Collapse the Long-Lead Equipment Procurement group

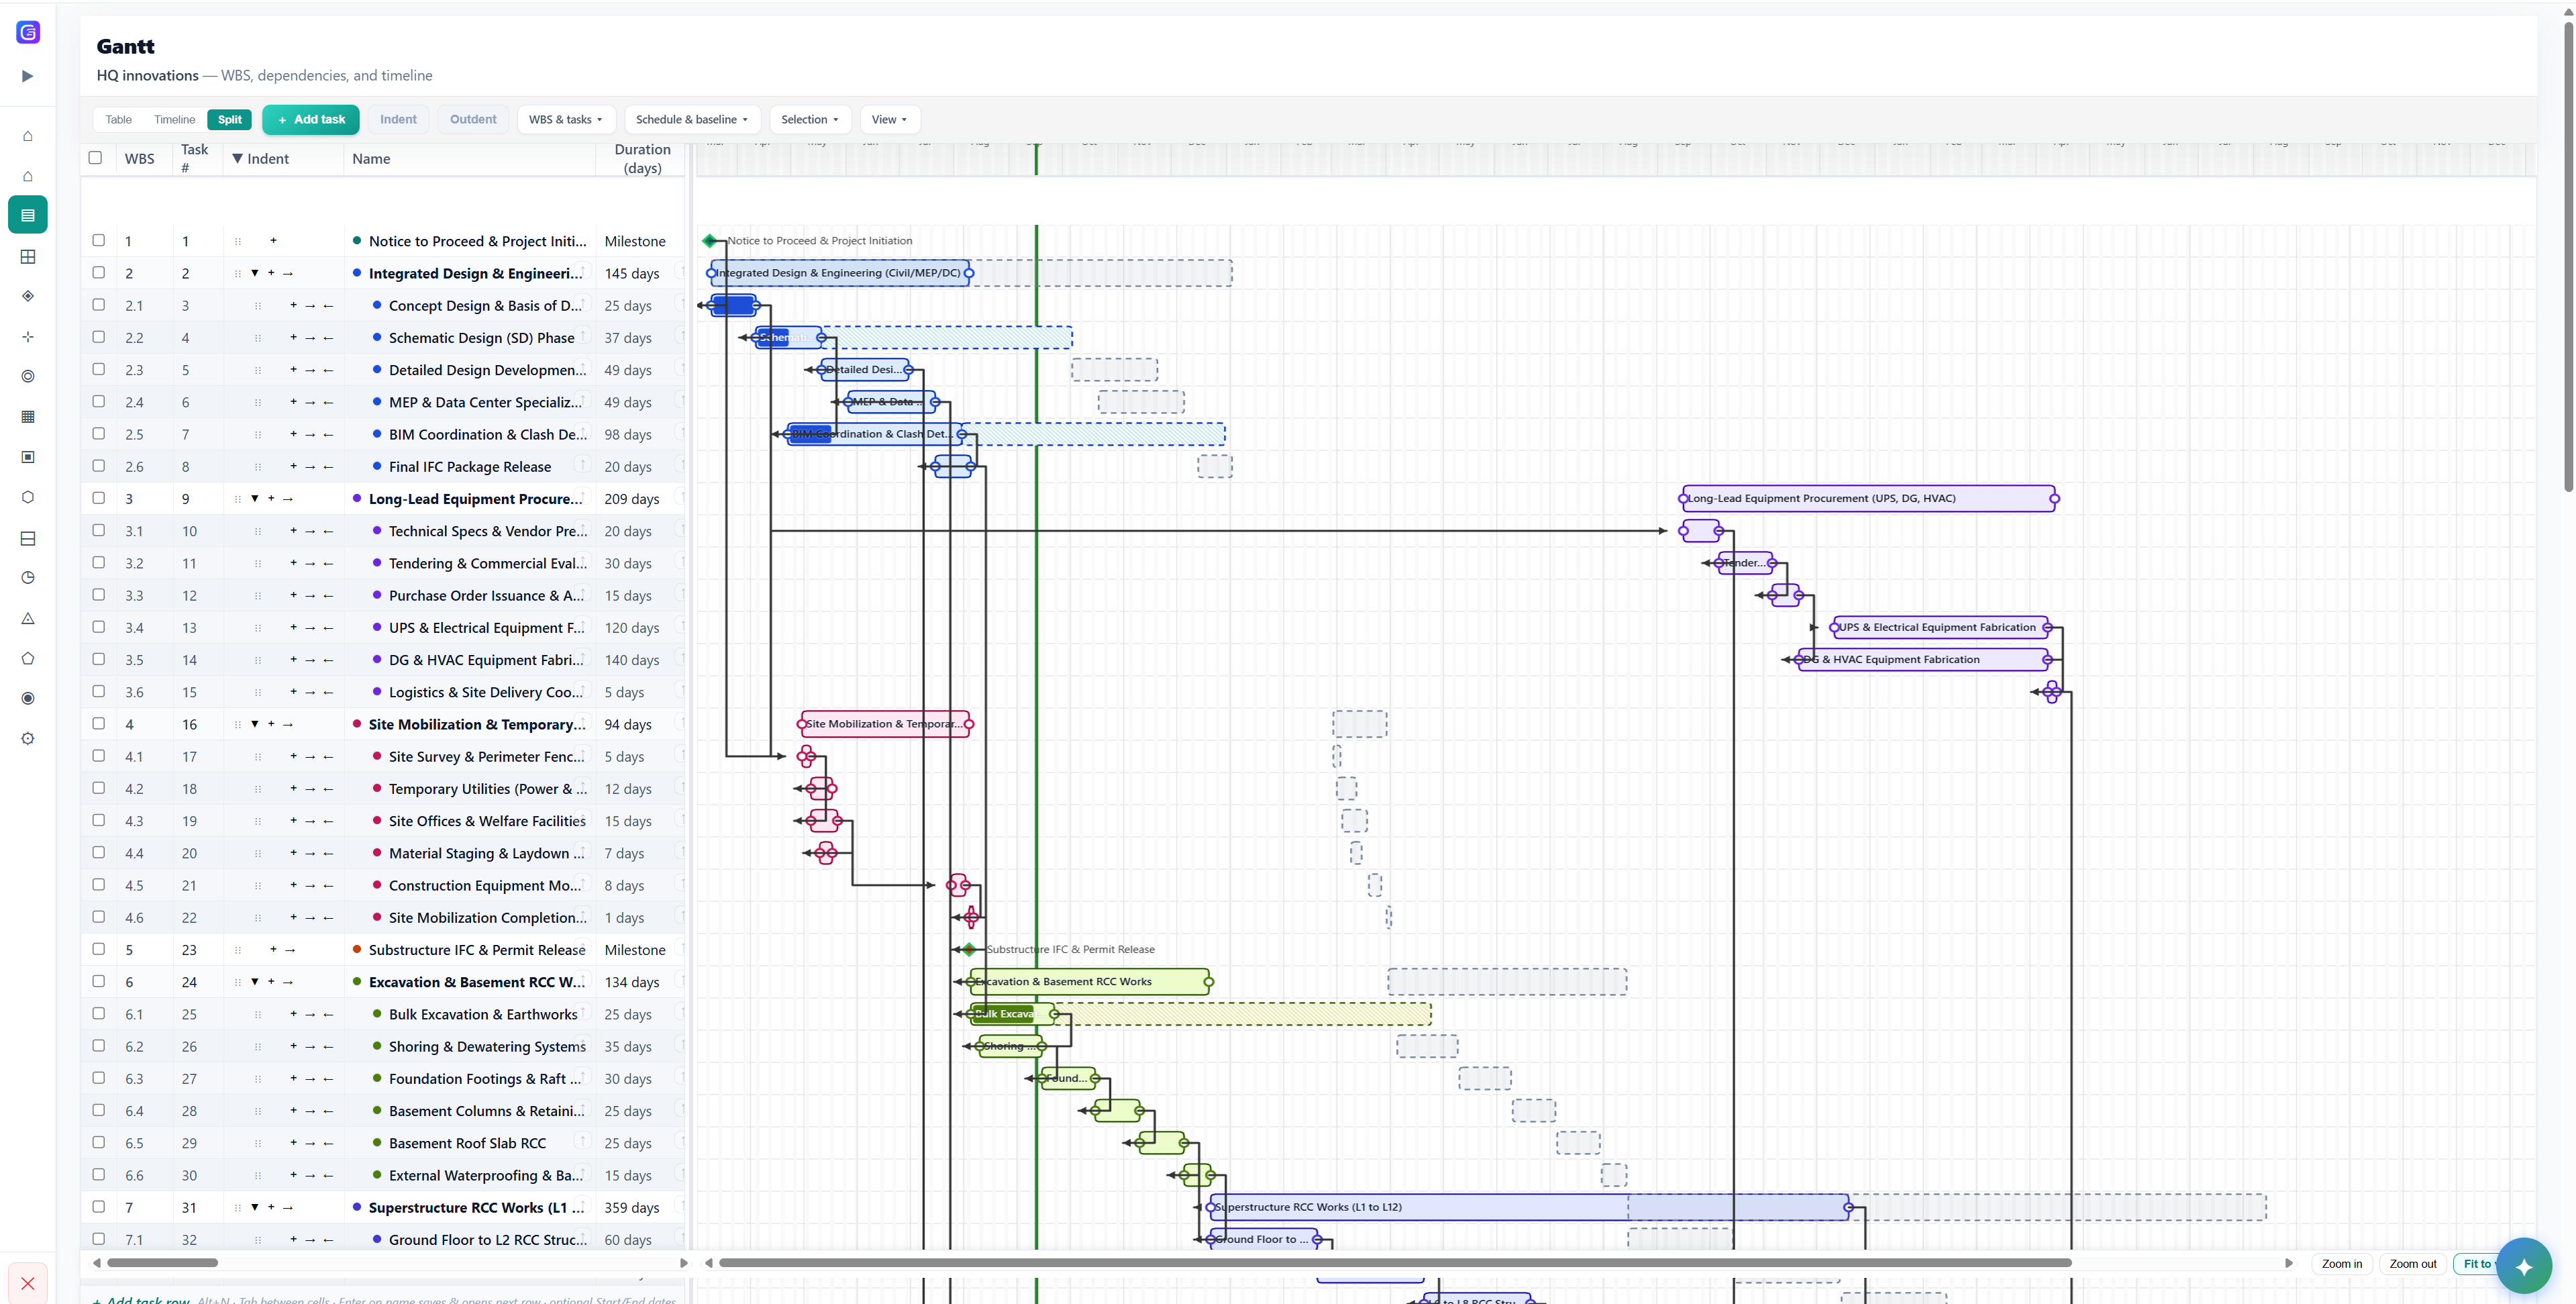pos(255,499)
